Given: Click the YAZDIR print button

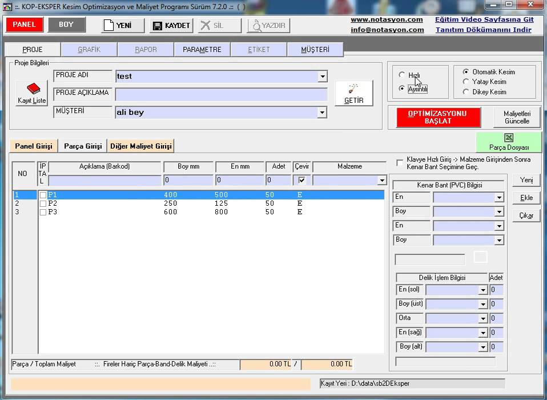Looking at the screenshot, I should (268, 26).
